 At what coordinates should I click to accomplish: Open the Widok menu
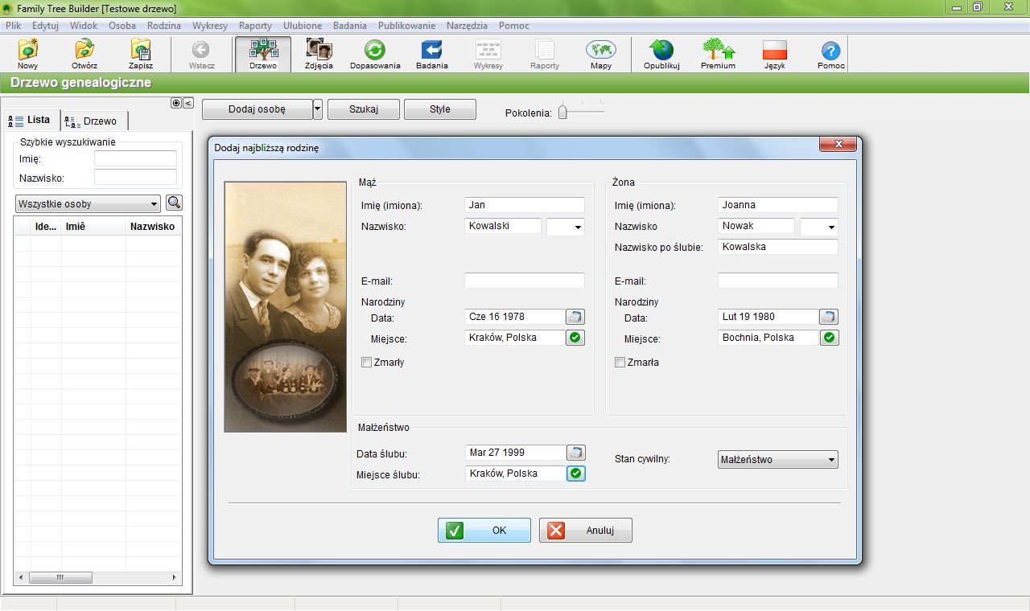(84, 26)
